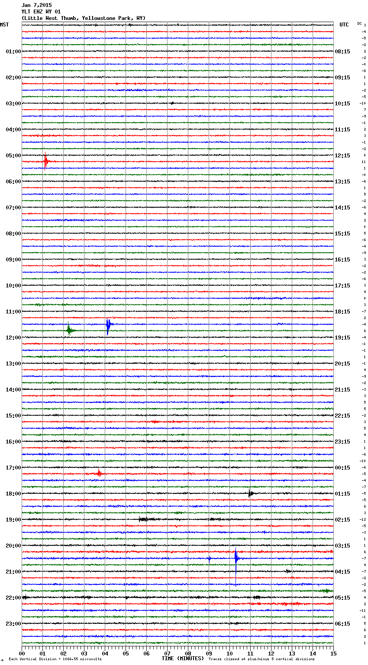Select the '03:00' MST hour label
Viewport: 368px width, 665px height.
click(x=13, y=104)
